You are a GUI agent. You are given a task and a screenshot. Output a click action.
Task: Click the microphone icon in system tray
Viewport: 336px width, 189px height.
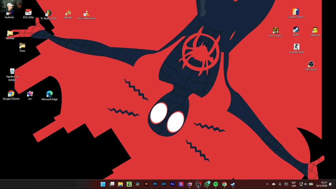coord(280,184)
